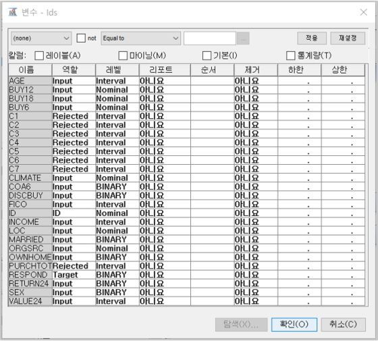Change the Rejected role of PURCHTOT

(x=74, y=266)
